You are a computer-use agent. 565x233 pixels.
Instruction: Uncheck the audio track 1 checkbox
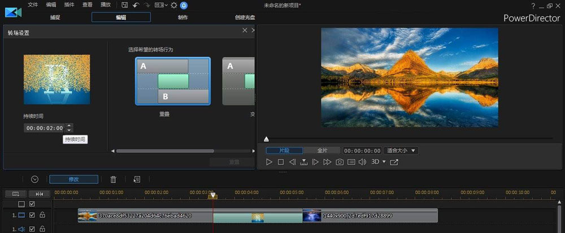[x=32, y=229]
